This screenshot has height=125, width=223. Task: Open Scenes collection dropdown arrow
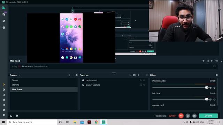click(x=19, y=75)
